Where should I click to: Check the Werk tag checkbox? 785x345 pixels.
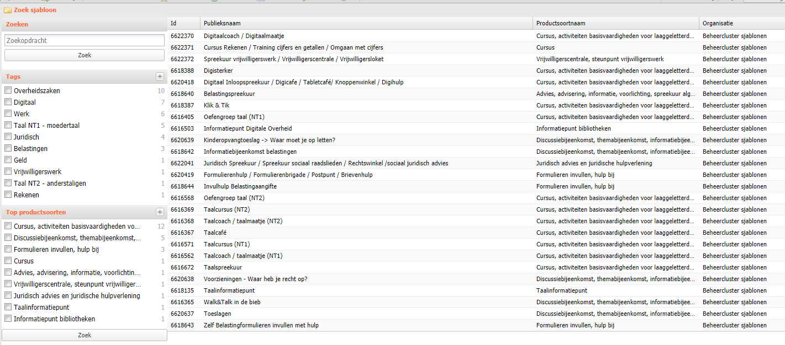point(8,114)
